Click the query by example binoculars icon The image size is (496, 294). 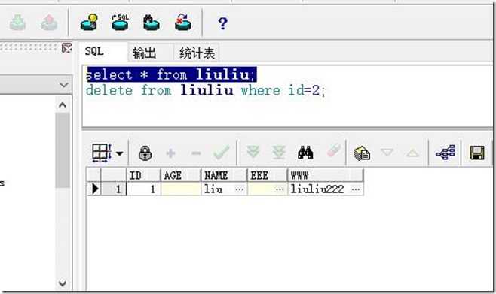click(x=305, y=153)
